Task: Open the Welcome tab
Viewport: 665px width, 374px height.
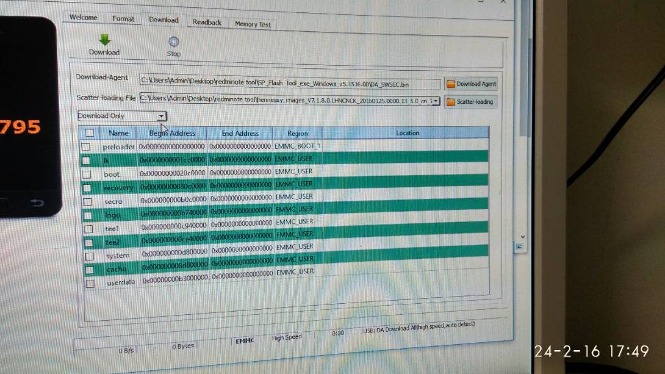Action: click(83, 18)
